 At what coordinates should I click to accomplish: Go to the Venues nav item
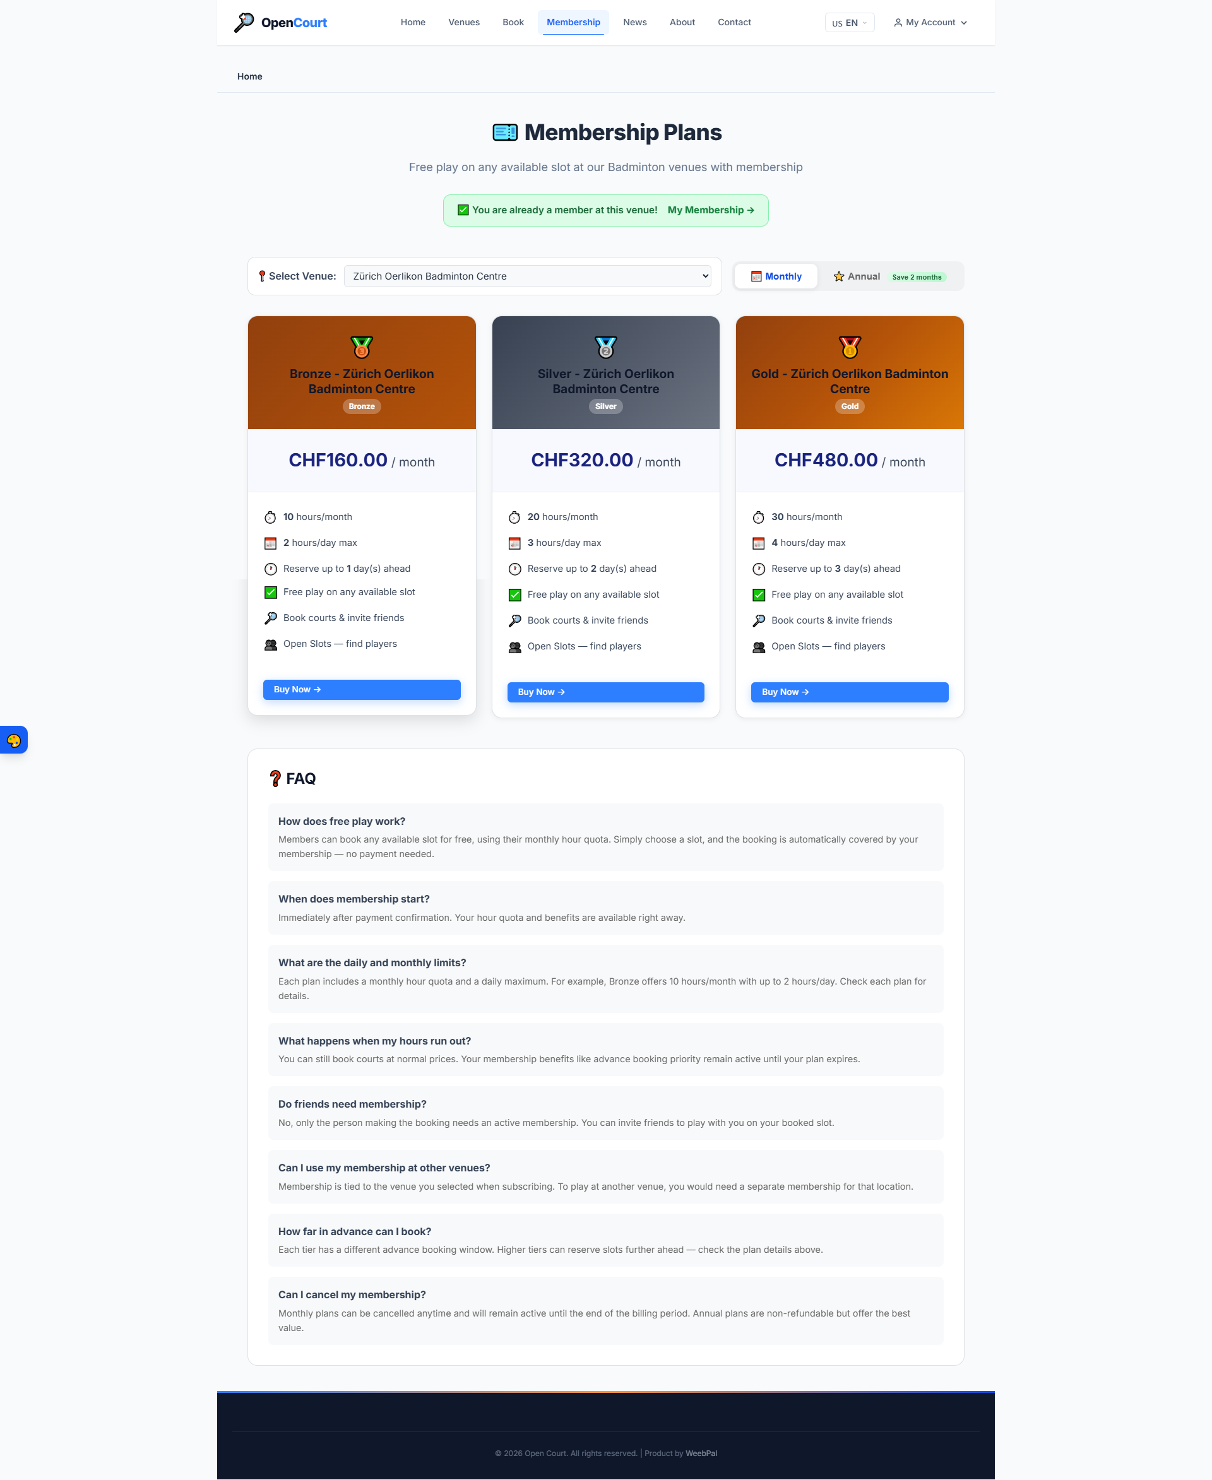click(x=463, y=22)
